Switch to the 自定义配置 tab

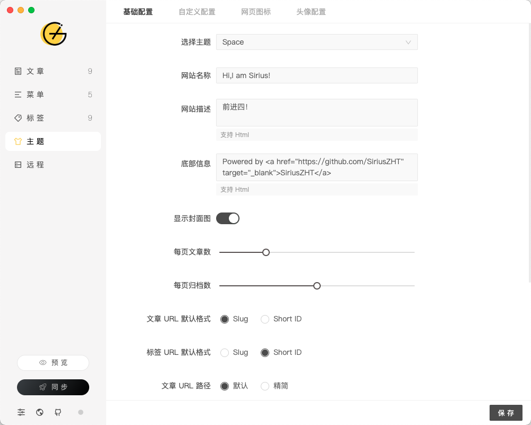pyautogui.click(x=197, y=11)
